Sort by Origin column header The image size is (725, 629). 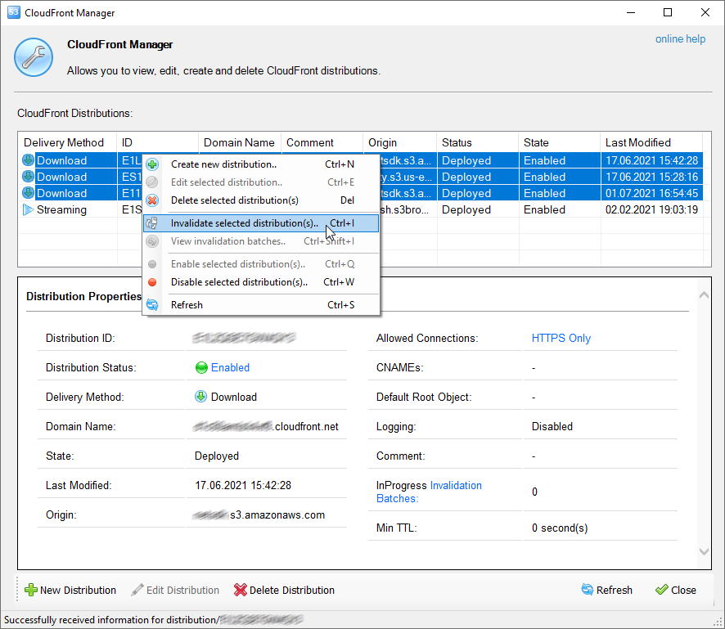(x=400, y=142)
